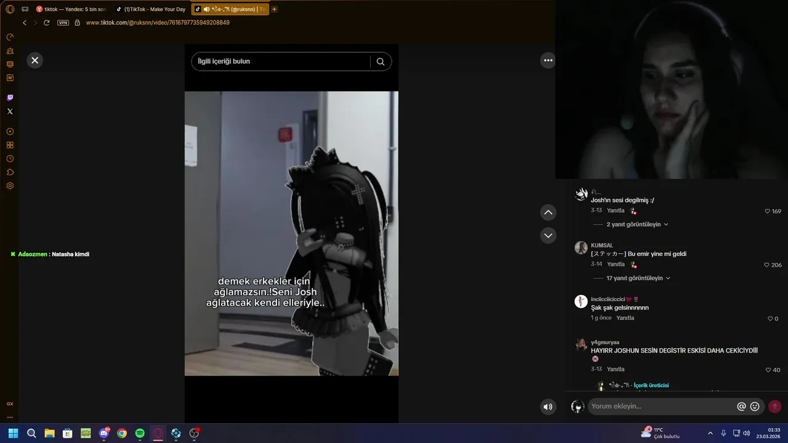Reload the current TikTok page
This screenshot has height=443, width=788.
[x=46, y=23]
